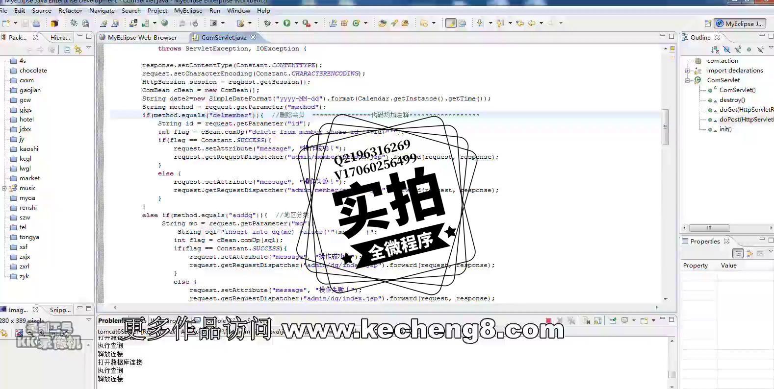Toggle block selection mode button
774x389 pixels.
462,23
